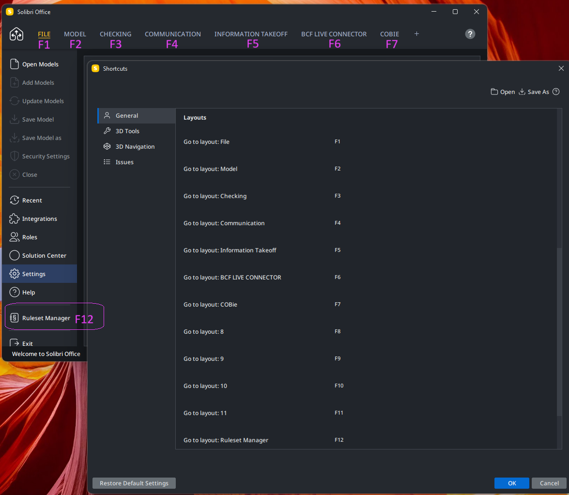Switch to the MODEL layout tab

coord(75,34)
